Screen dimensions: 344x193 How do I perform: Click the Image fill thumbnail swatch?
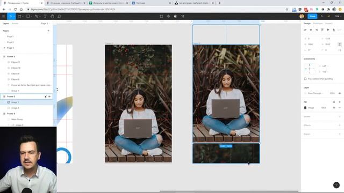(305, 108)
